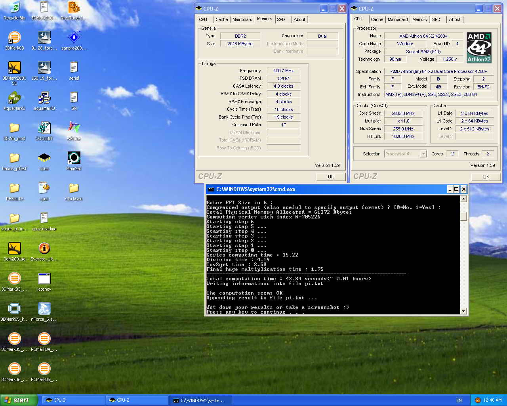Click OK in the CPU-Z processor window
This screenshot has height=406, width=507.
point(486,177)
